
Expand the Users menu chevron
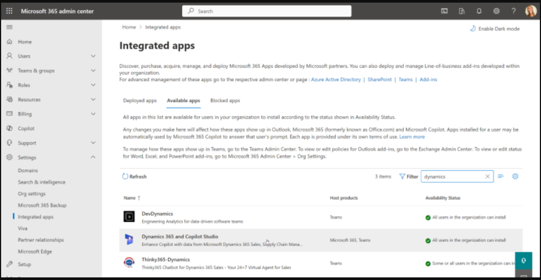point(93,56)
